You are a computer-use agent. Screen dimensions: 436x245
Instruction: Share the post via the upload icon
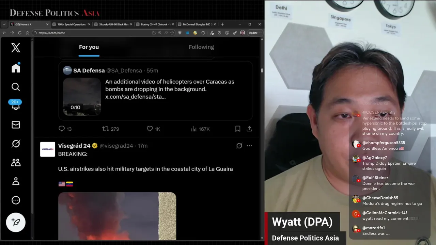(x=249, y=129)
